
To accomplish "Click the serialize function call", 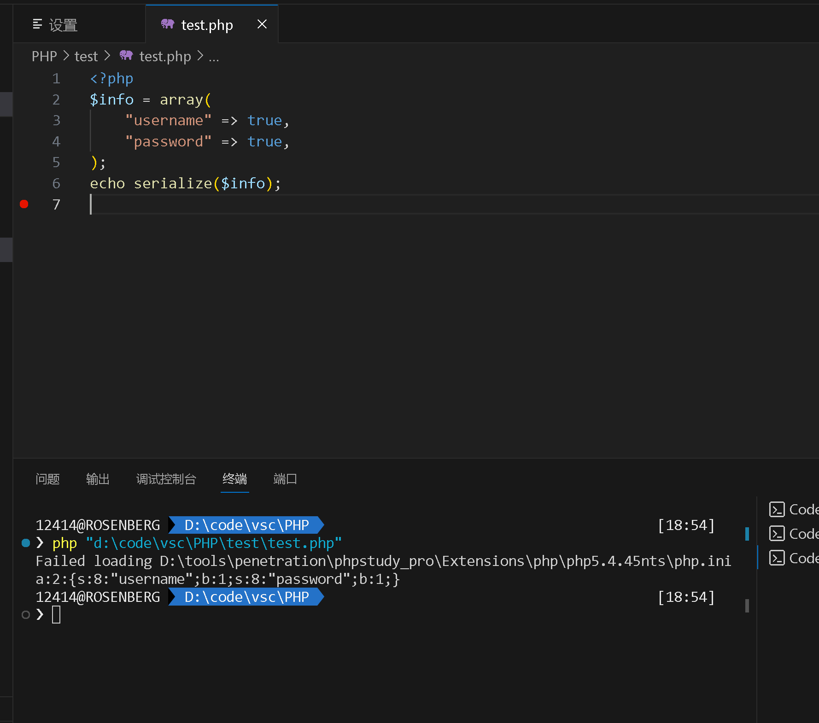I will (x=173, y=183).
